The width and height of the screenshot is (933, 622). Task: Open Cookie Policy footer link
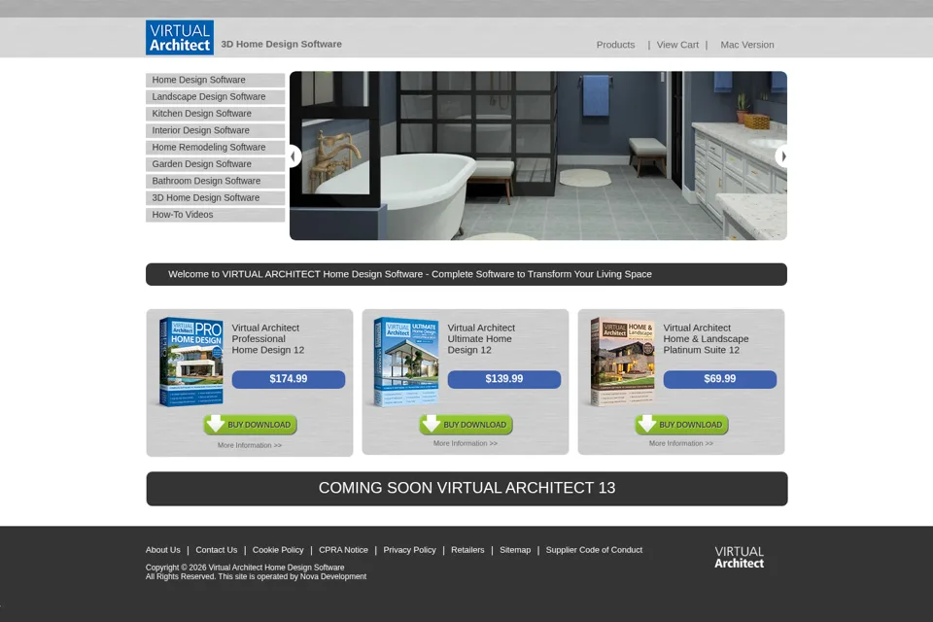pos(278,550)
